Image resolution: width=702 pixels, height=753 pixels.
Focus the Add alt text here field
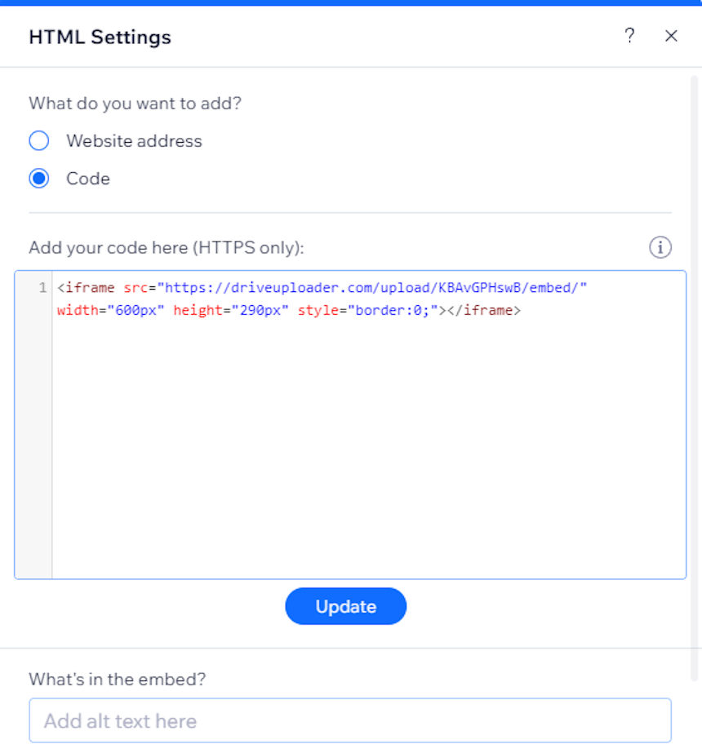coord(350,720)
